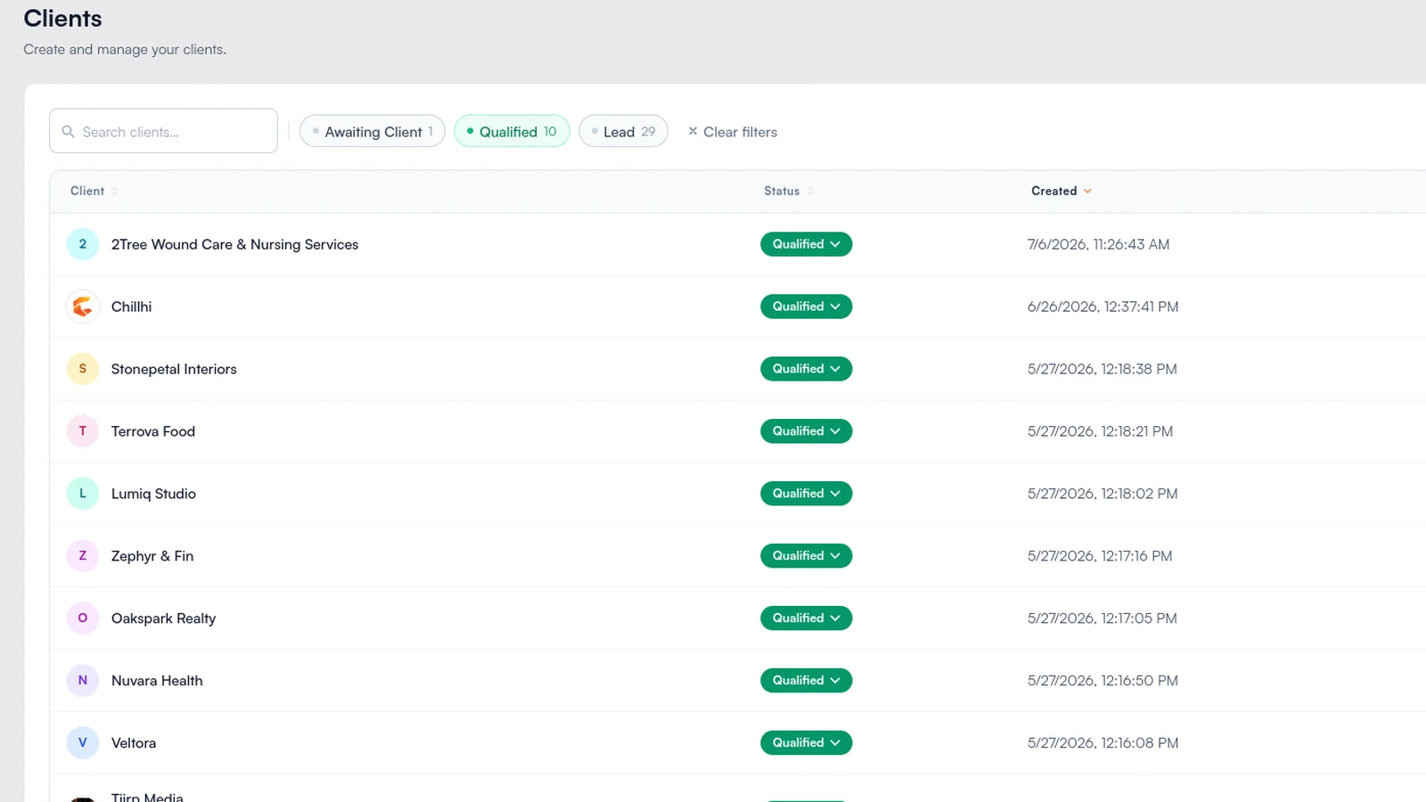Sort table by Created column

coord(1061,191)
